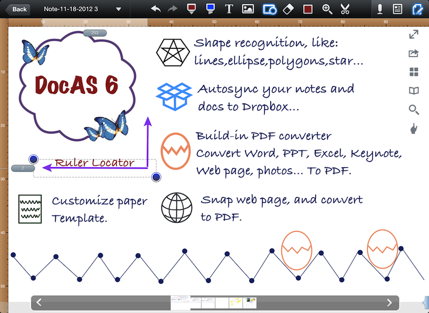
Task: Click the 'Autosync your notes and' text line
Action: click(276, 90)
